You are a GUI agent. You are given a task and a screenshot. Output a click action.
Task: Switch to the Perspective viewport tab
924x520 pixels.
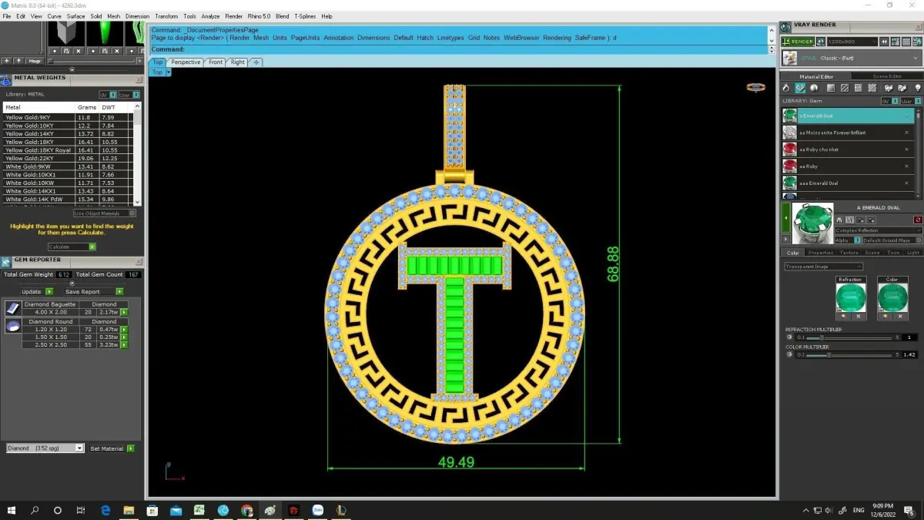(186, 62)
